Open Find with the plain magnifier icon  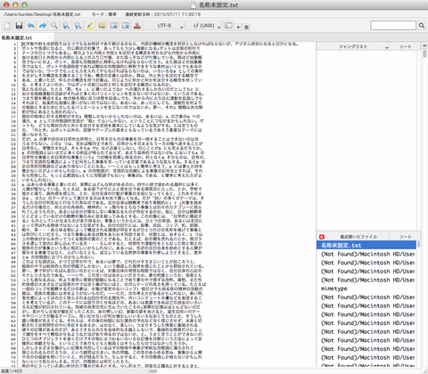[x=54, y=26]
